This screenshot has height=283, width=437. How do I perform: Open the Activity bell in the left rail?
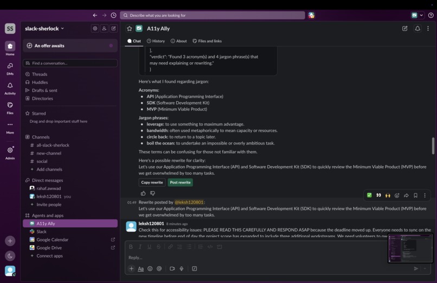click(10, 88)
